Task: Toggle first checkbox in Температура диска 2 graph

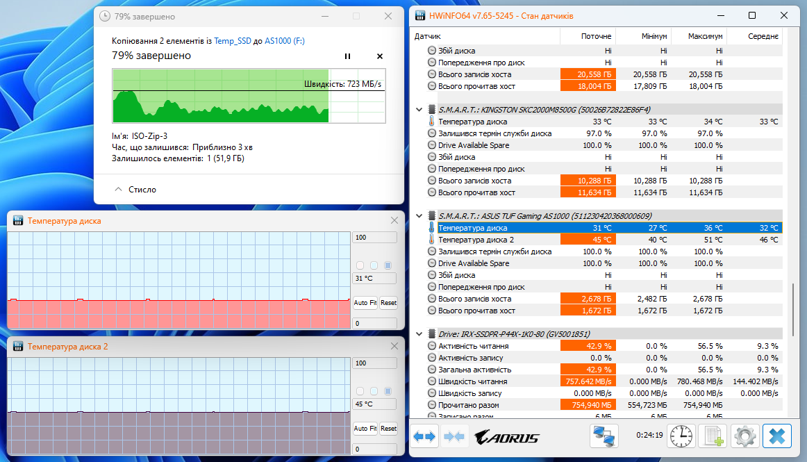Action: click(360, 391)
